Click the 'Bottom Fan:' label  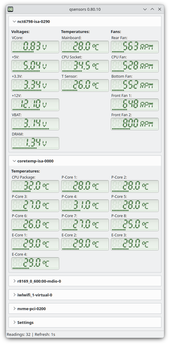[x=122, y=76]
